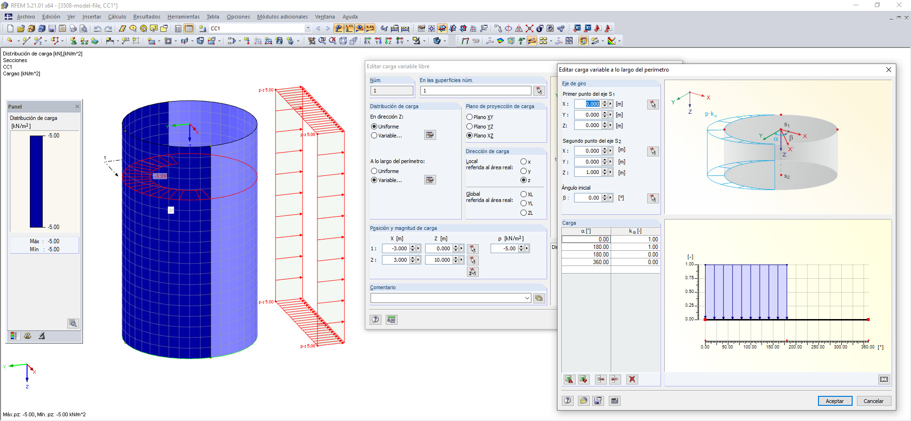Open the Archivo menu
The image size is (911, 421).
(26, 17)
